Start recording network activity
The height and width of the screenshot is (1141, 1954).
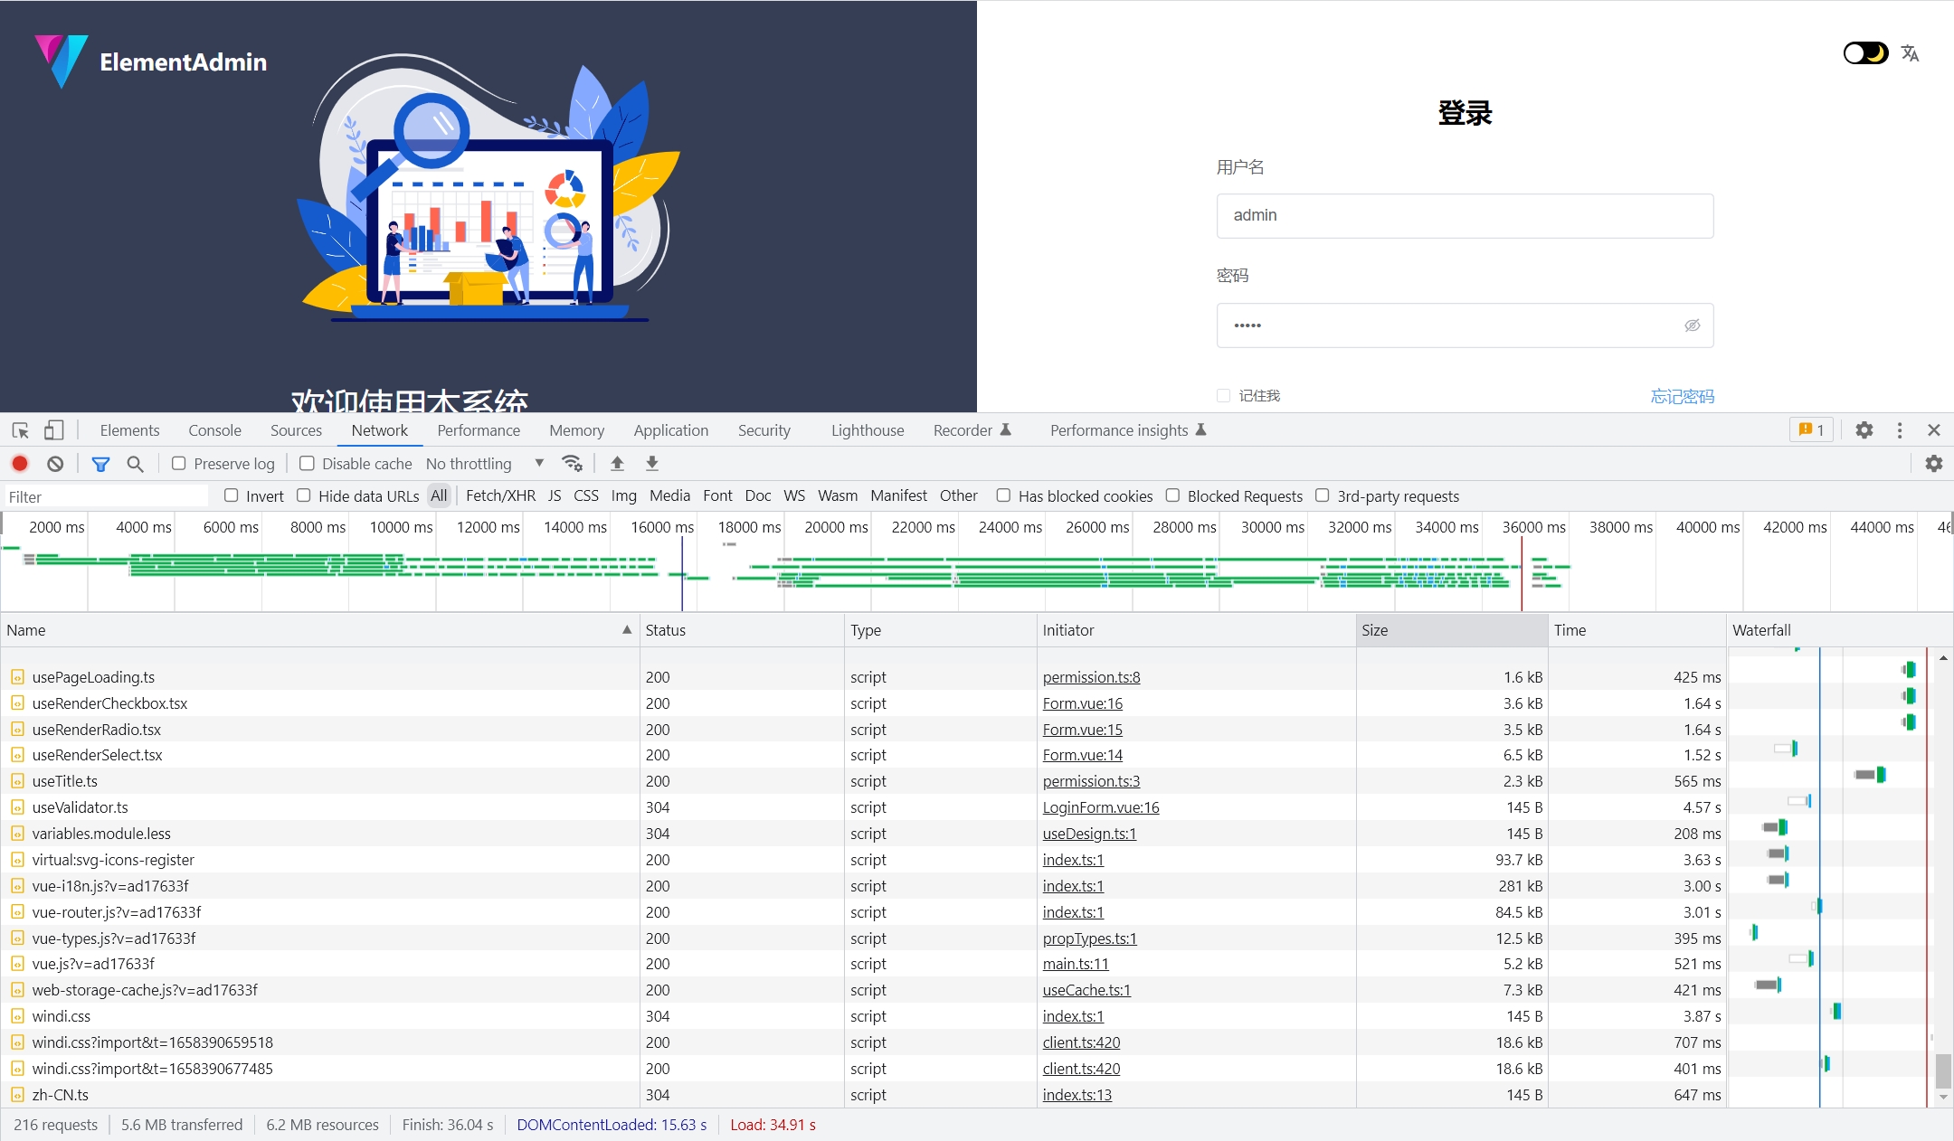tap(19, 463)
